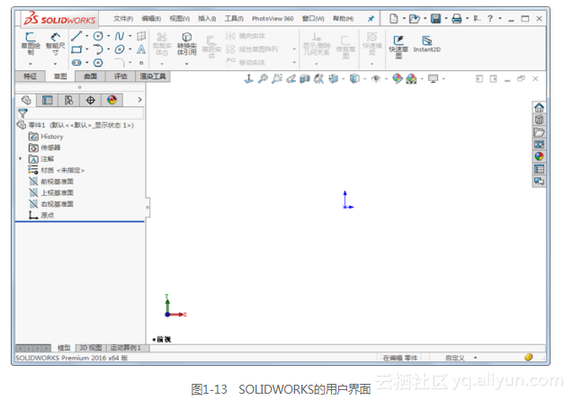Open the 文件(F) menu
Image resolution: width=573 pixels, height=400 pixels.
pyautogui.click(x=123, y=19)
